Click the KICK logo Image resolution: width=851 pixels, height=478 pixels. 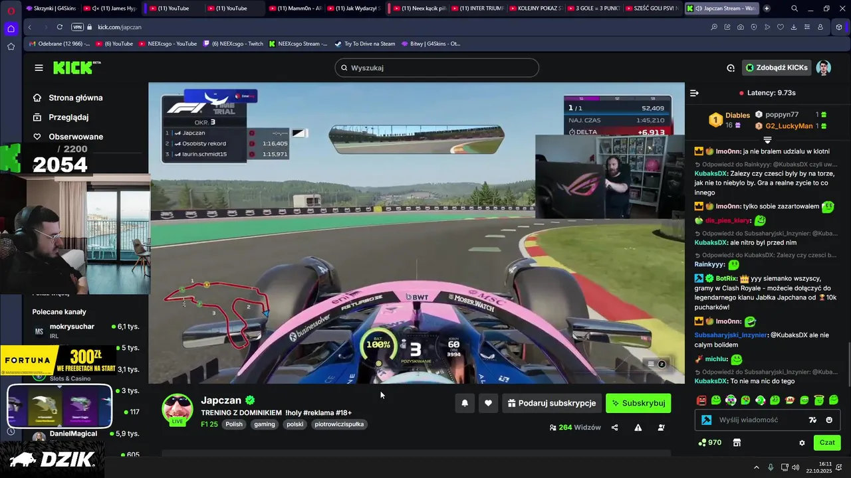pos(76,67)
